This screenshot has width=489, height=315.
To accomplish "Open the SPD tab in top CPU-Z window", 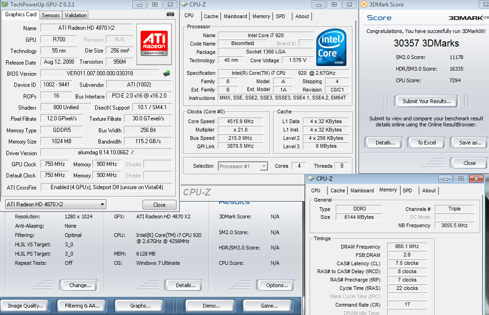I will (x=280, y=16).
